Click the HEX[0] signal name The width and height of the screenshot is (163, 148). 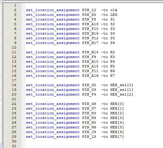pyautogui.click(x=117, y=104)
